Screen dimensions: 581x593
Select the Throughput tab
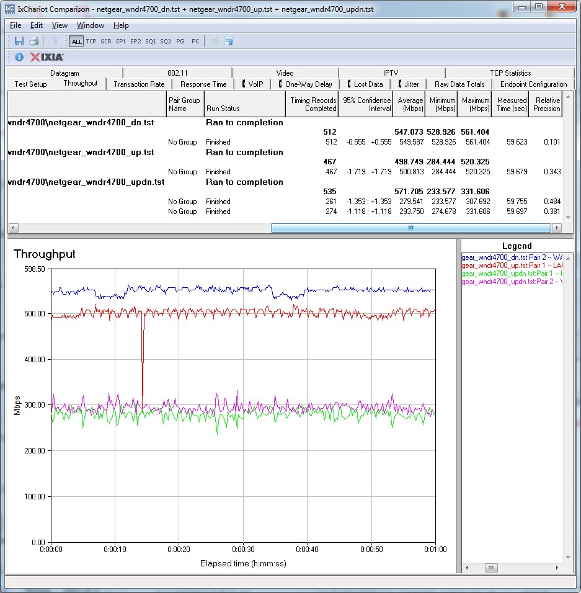tap(81, 83)
